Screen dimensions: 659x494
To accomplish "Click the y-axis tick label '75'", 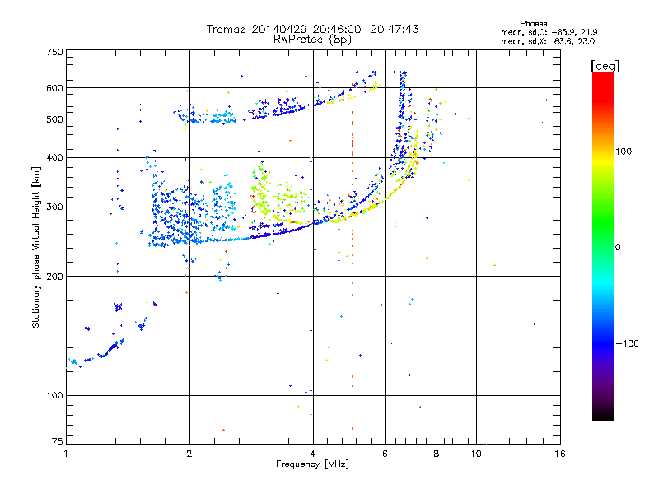I will pos(58,441).
